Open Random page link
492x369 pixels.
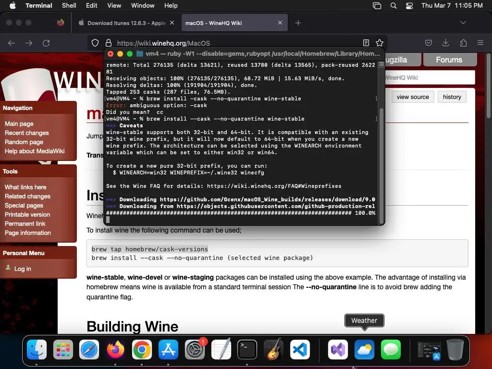(24, 142)
